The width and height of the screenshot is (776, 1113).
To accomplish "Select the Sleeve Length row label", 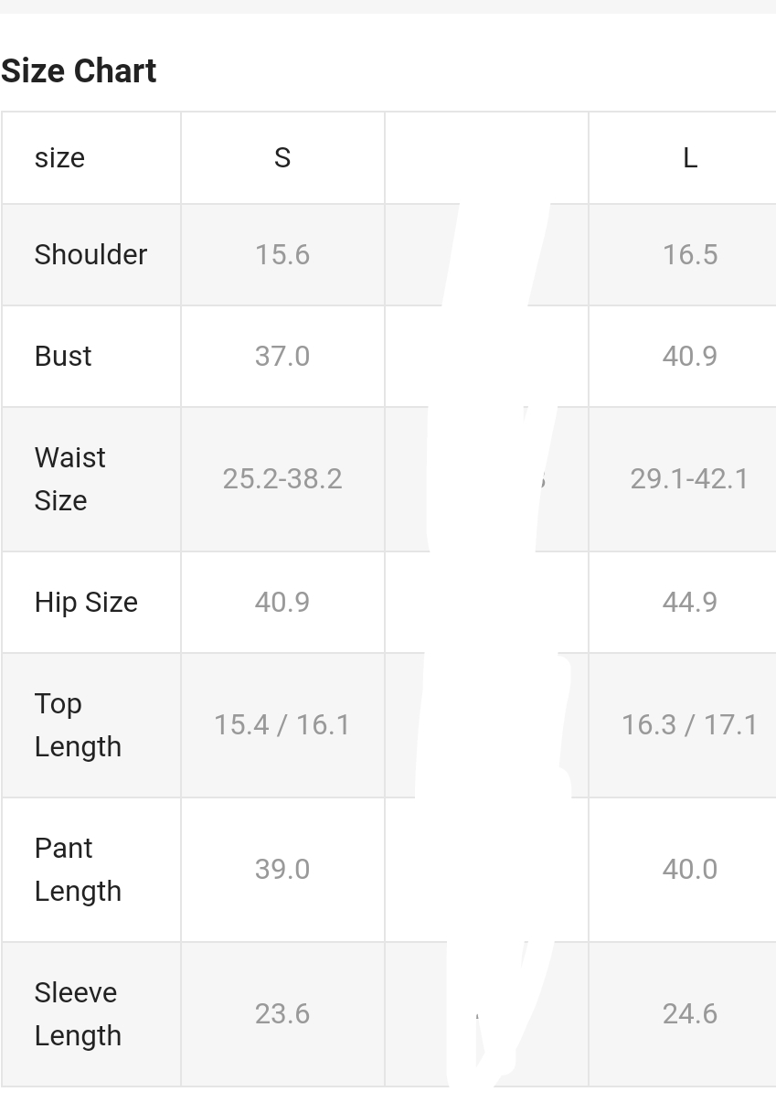I will point(78,1013).
